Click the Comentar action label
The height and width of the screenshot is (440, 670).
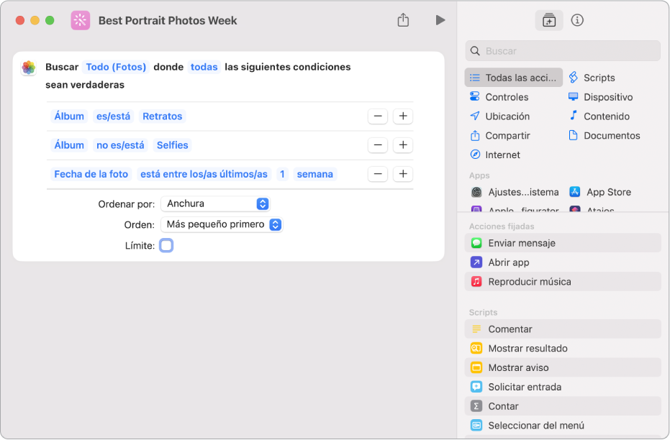coord(510,329)
